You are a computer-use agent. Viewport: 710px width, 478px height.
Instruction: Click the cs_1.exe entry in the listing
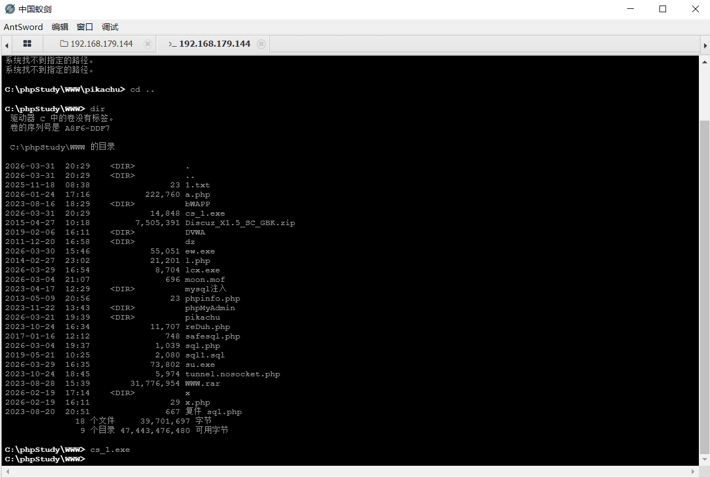(205, 213)
